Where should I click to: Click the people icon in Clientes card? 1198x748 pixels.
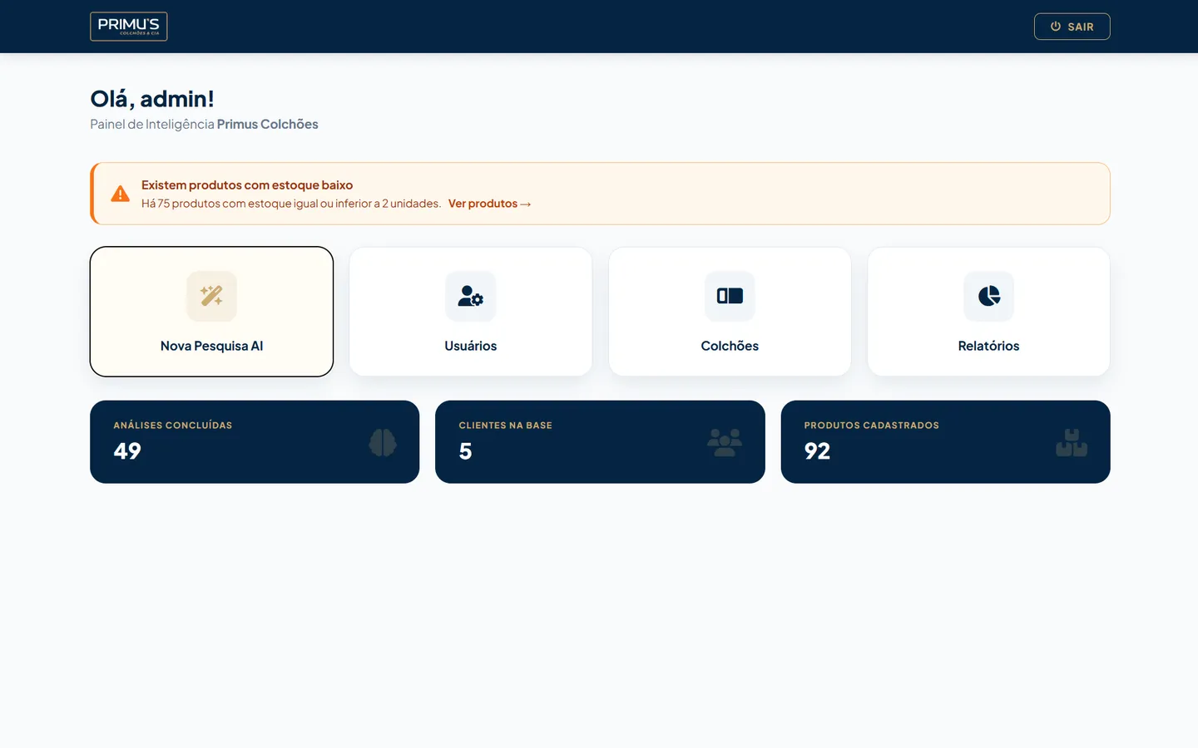click(x=725, y=442)
